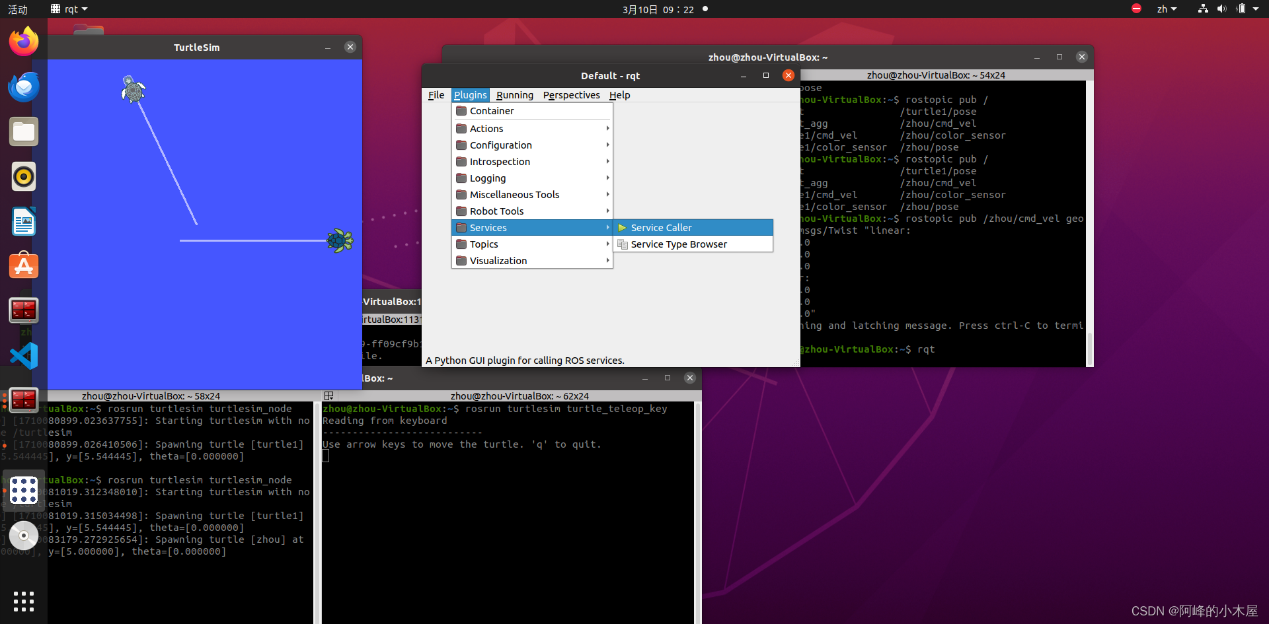
Task: Open the system menu arrow at top right
Action: [1256, 9]
